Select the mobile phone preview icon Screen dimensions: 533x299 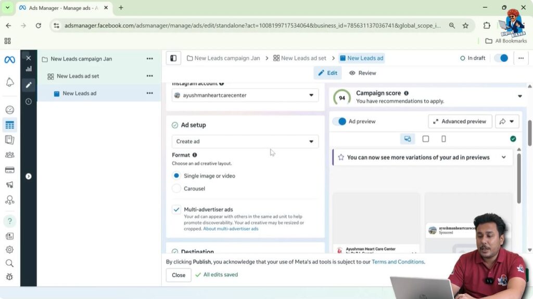click(x=443, y=139)
